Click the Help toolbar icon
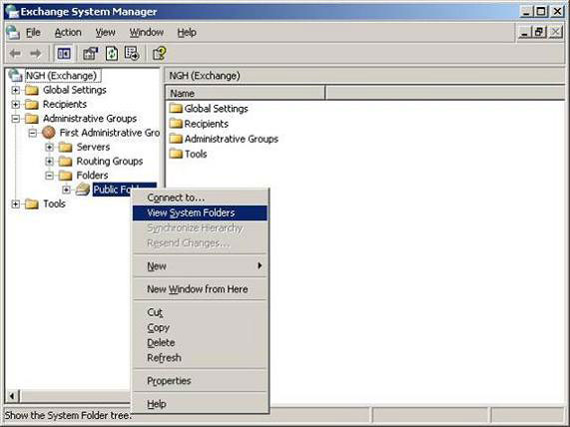This screenshot has height=427, width=570. point(160,54)
